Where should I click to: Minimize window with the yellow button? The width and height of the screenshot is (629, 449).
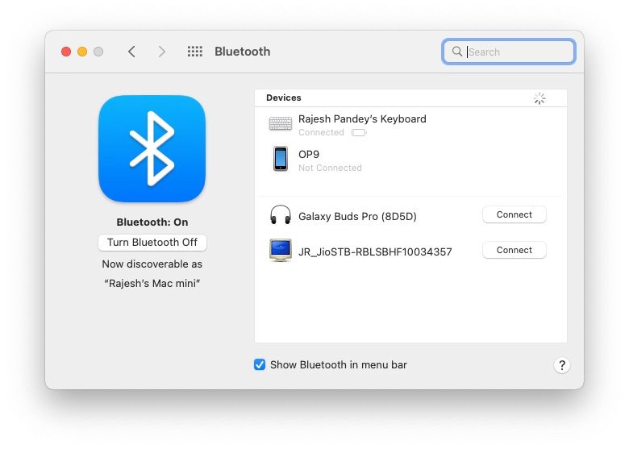coord(82,52)
